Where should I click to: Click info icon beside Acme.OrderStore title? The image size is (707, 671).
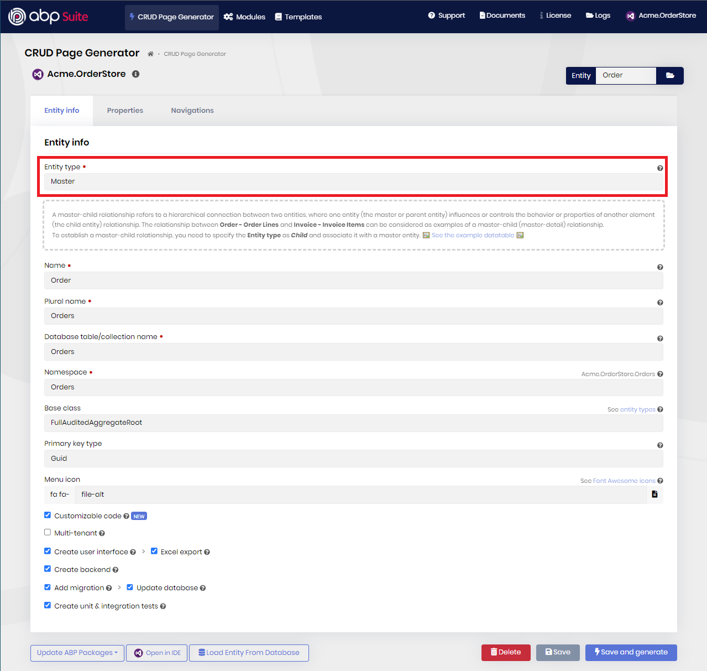135,74
